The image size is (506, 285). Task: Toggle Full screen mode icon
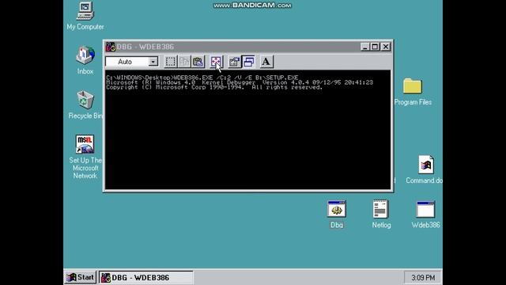tap(216, 62)
